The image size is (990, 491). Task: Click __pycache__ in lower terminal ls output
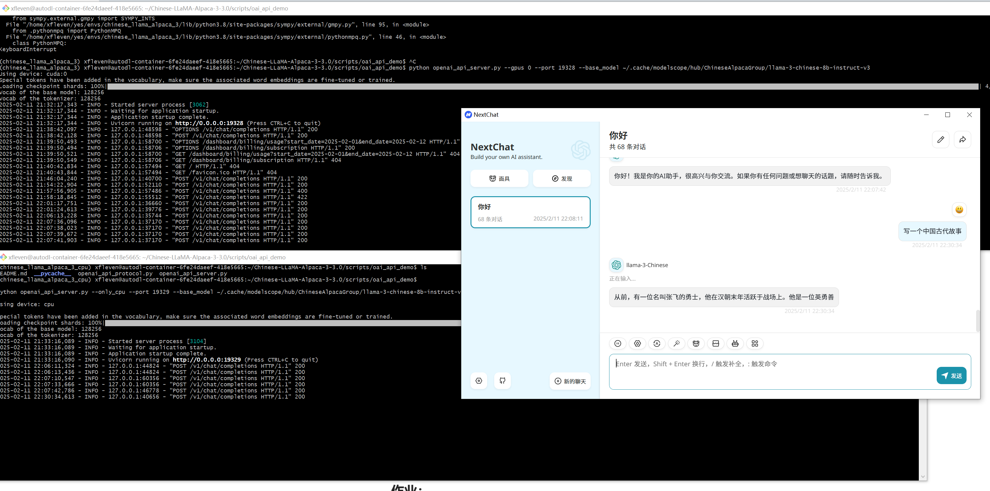point(52,274)
